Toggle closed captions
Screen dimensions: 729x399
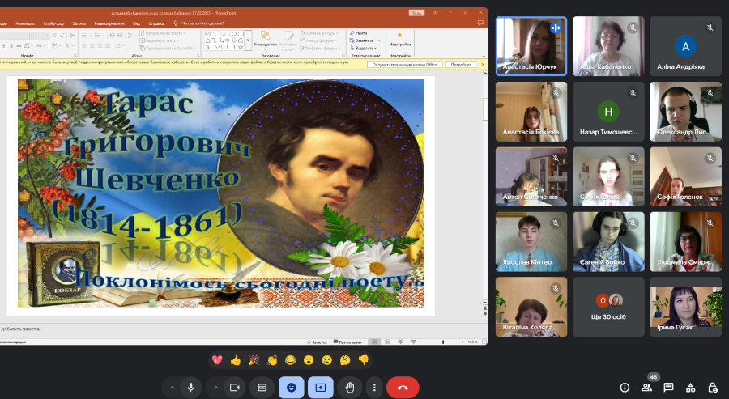tap(262, 388)
